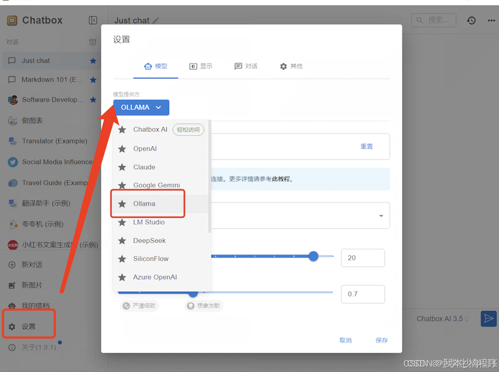Viewport: 499px width, 372px height.
Task: Click the 搜索 search field
Action: (x=434, y=20)
